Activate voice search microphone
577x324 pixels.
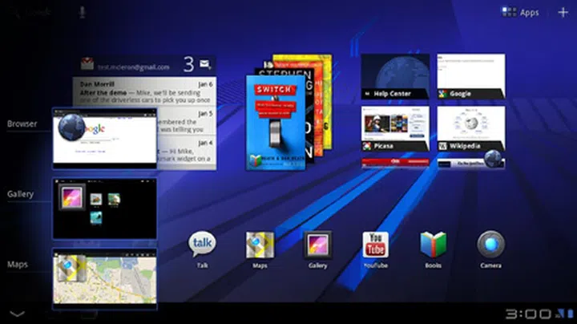83,13
